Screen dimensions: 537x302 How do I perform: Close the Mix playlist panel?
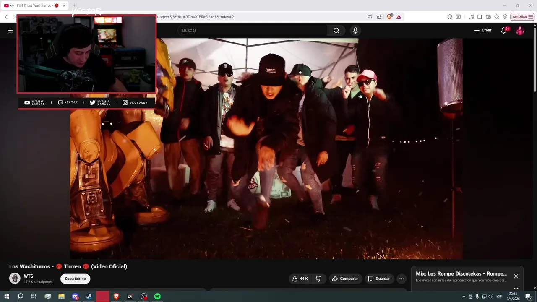click(516, 276)
